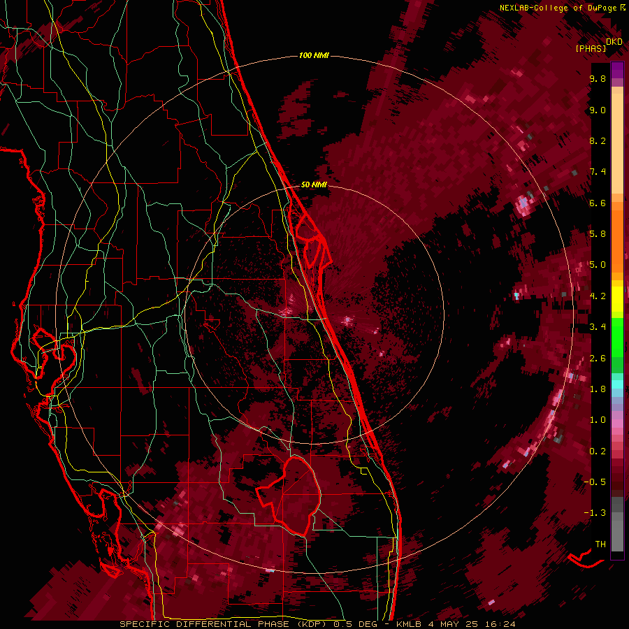Screen dimensions: 629x629
Task: Click the 9.8 value on the scale
Action: [x=598, y=78]
